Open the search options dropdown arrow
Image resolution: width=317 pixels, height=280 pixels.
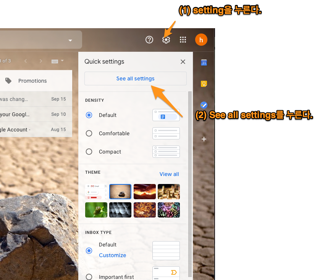coord(70,40)
